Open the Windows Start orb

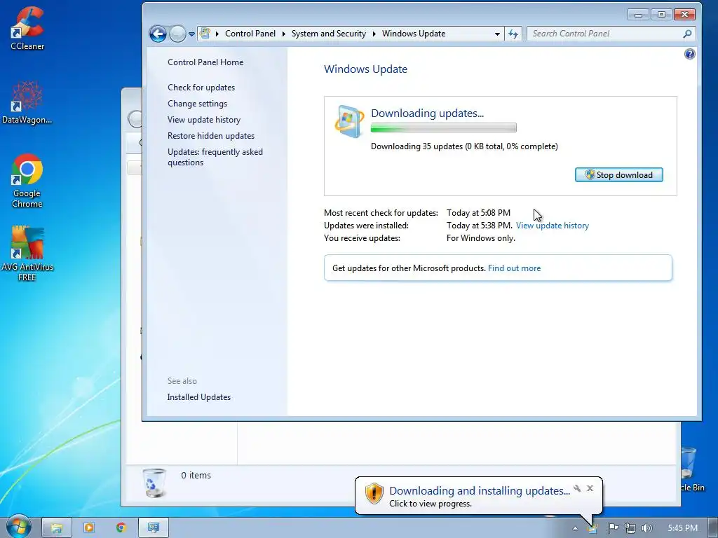coord(18,526)
